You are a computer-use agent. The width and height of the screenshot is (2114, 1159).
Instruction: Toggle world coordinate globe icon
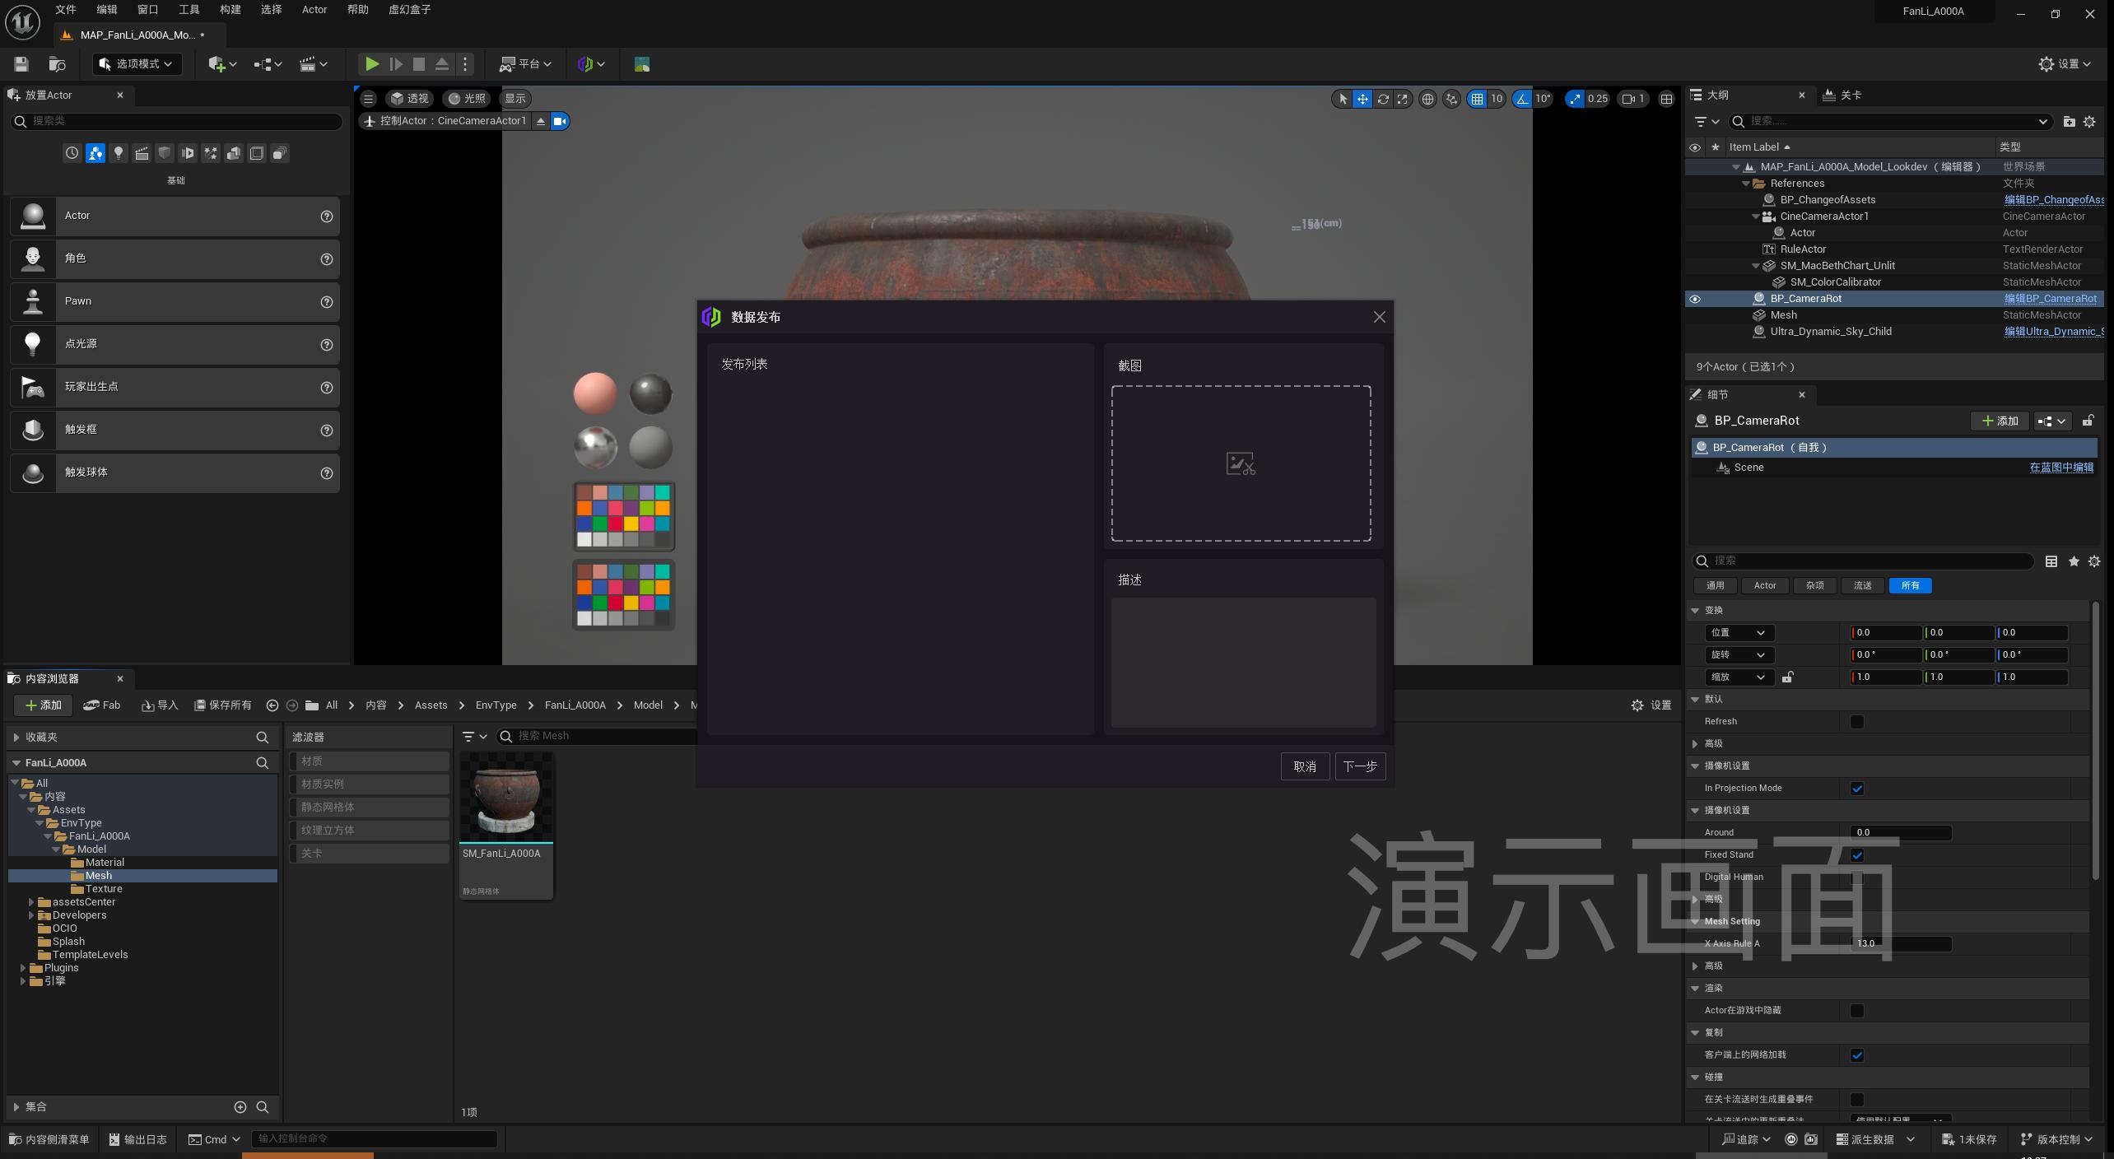[1427, 99]
